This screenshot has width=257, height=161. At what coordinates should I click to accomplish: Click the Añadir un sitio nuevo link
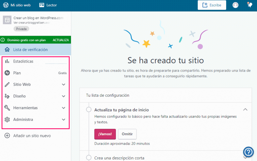(32, 136)
